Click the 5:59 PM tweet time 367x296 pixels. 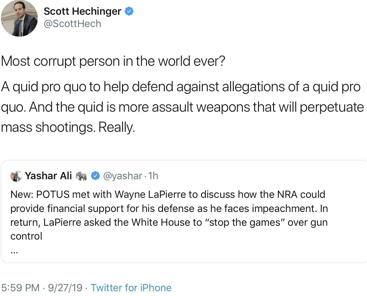pyautogui.click(x=20, y=288)
